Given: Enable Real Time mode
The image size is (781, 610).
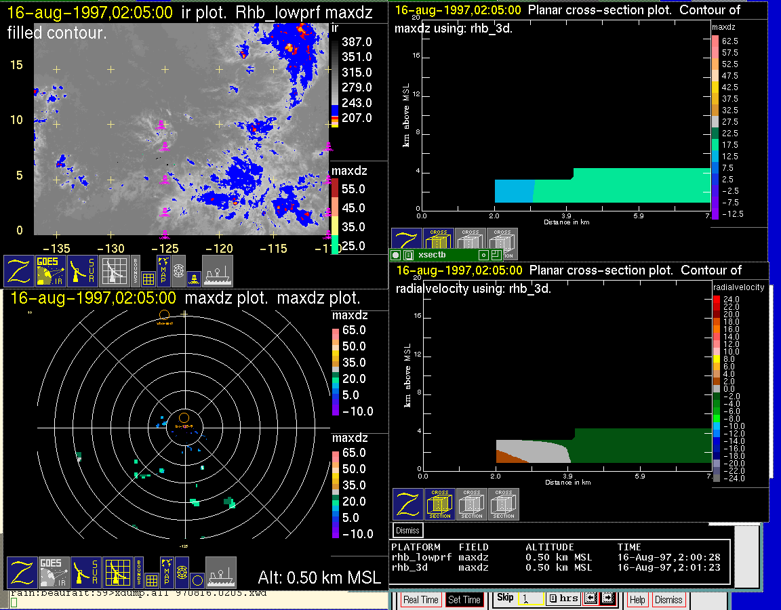Looking at the screenshot, I should point(420,600).
